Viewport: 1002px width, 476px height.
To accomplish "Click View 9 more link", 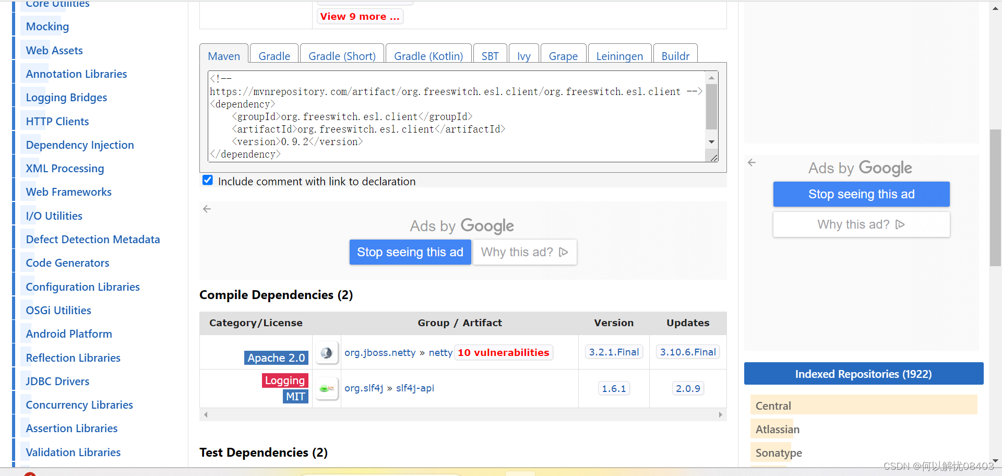I will pos(360,16).
